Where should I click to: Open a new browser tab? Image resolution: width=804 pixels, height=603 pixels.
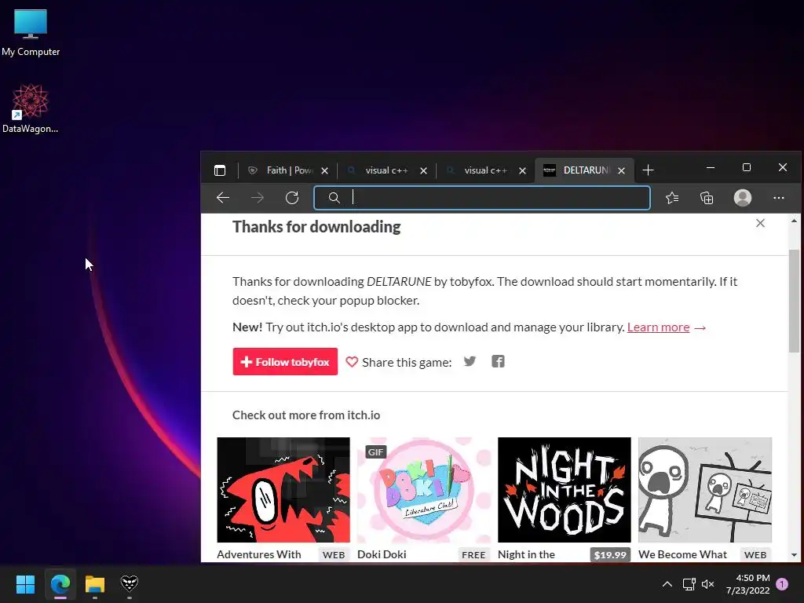coord(648,170)
